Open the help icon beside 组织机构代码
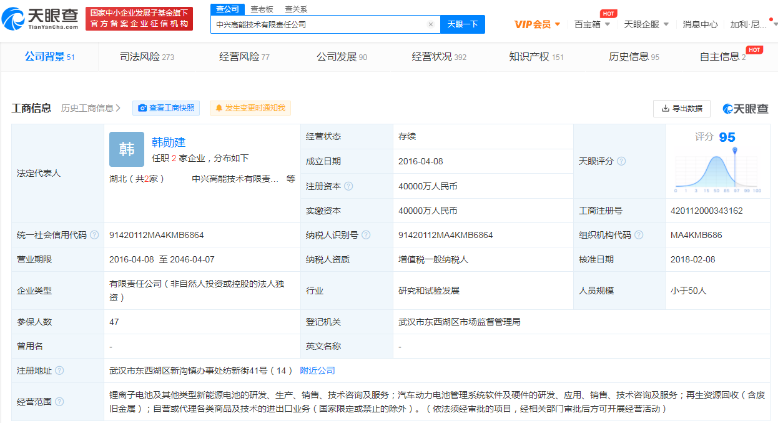Image resolution: width=778 pixels, height=423 pixels. [x=639, y=236]
